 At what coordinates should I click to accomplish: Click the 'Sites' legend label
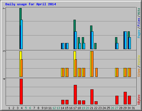click(x=139, y=73)
